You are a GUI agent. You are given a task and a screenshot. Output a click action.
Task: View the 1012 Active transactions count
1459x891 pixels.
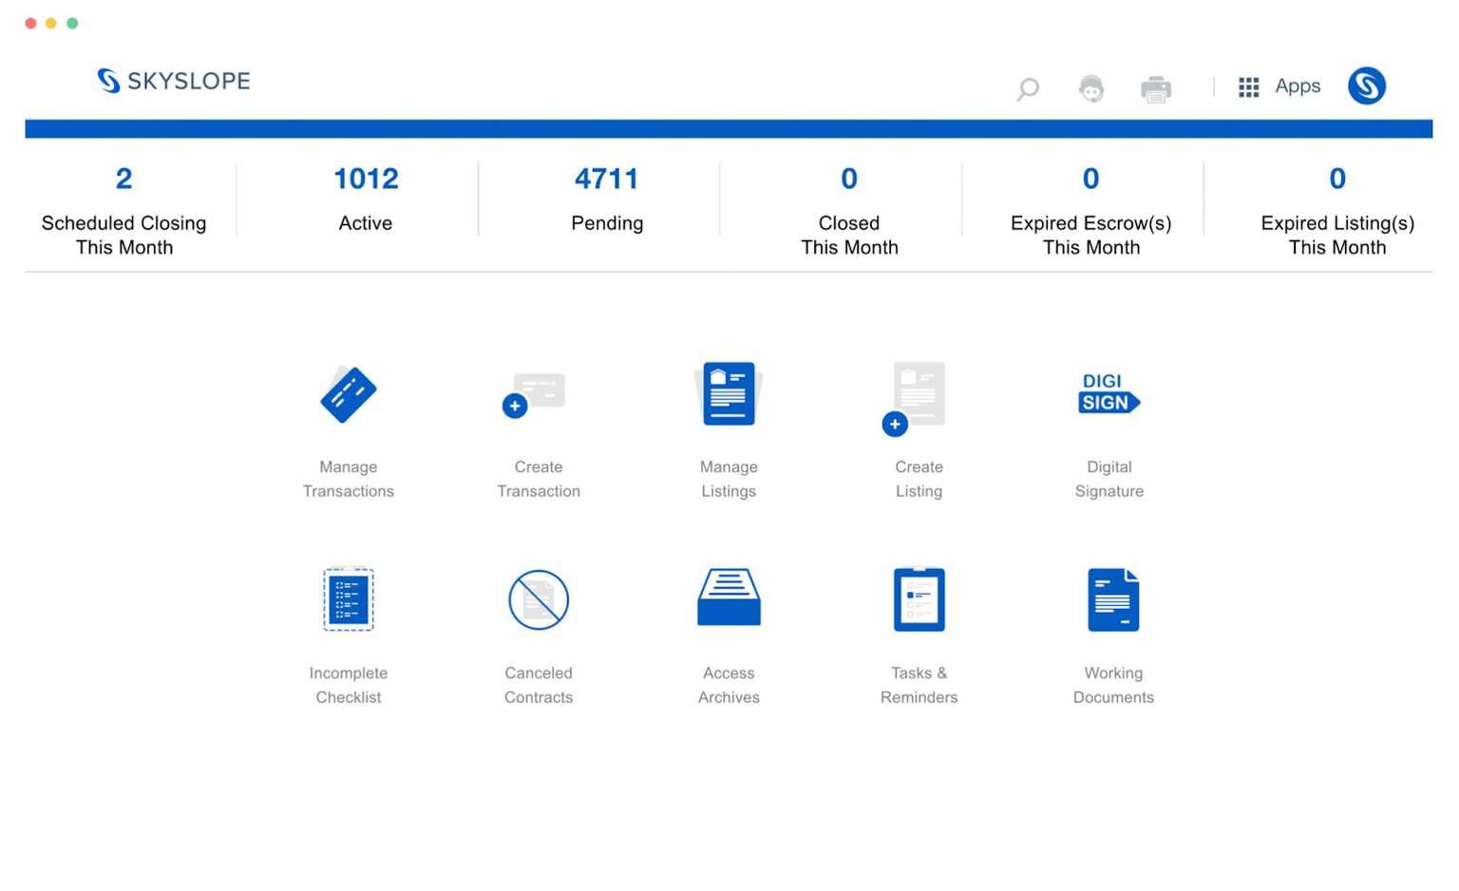pyautogui.click(x=365, y=198)
